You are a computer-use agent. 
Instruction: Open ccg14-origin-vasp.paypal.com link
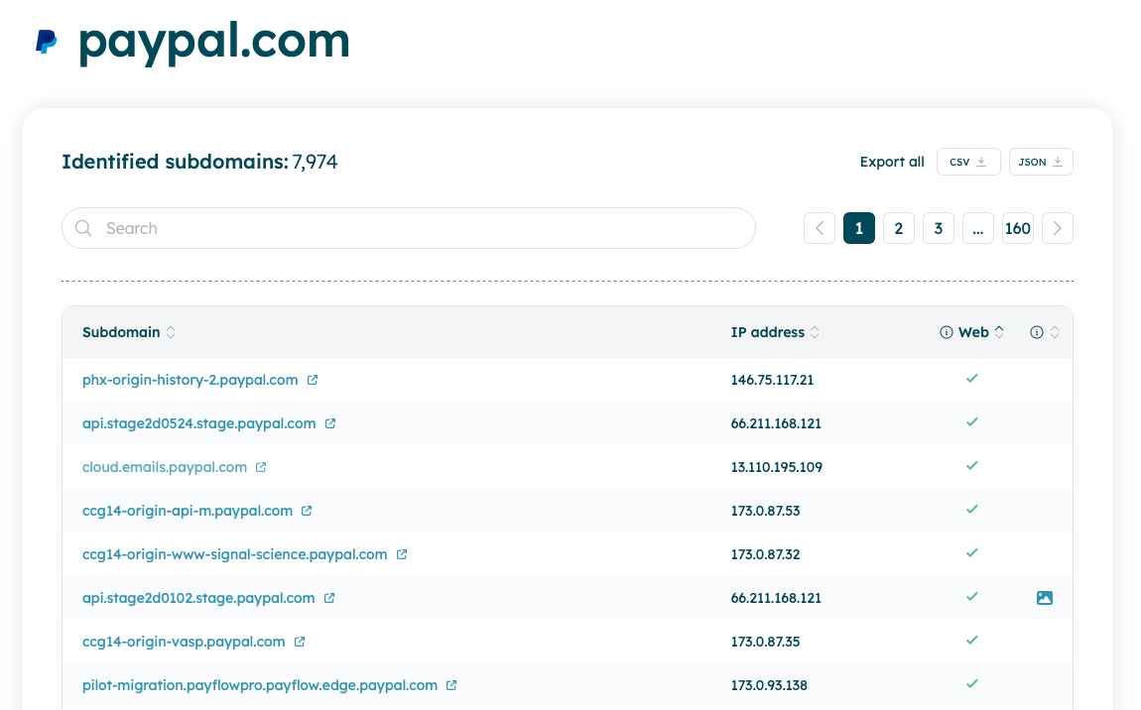point(184,642)
